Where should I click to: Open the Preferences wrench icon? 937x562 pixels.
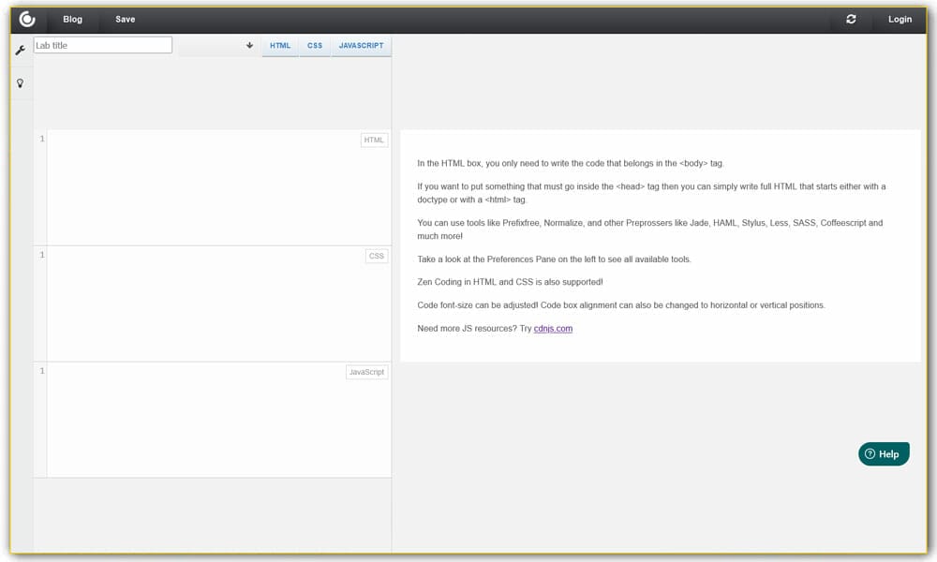[21, 50]
